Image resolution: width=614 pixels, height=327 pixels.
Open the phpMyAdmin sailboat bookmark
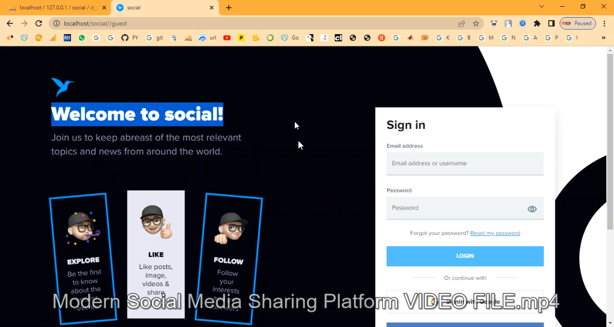pos(189,38)
